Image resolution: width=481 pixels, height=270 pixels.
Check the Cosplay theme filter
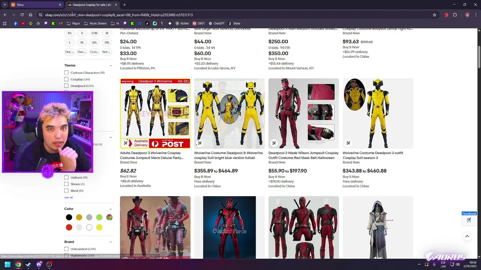coord(66,79)
